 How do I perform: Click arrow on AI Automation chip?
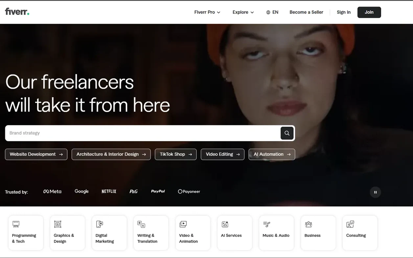[x=288, y=154]
